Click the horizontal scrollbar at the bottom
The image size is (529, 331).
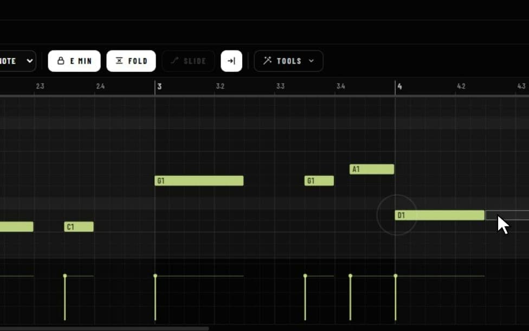point(104,329)
